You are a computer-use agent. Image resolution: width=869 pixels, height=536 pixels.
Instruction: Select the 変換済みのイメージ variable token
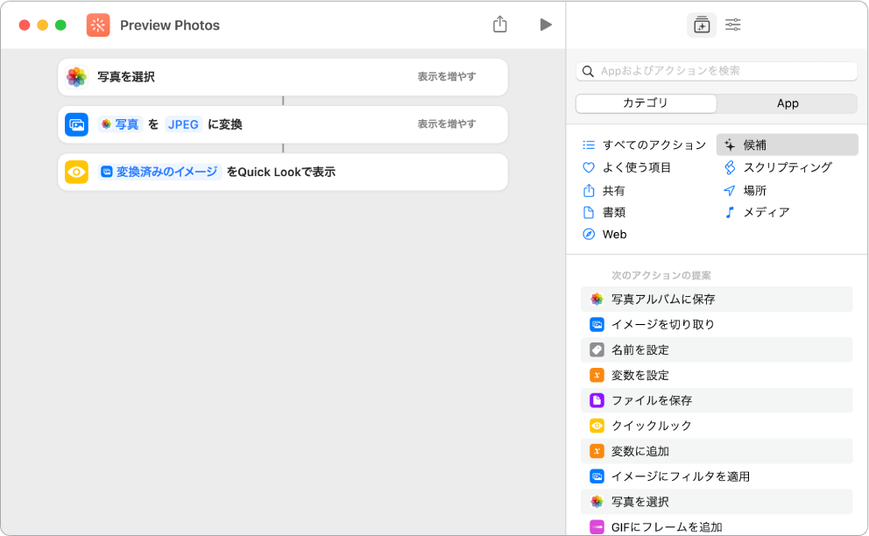point(160,172)
